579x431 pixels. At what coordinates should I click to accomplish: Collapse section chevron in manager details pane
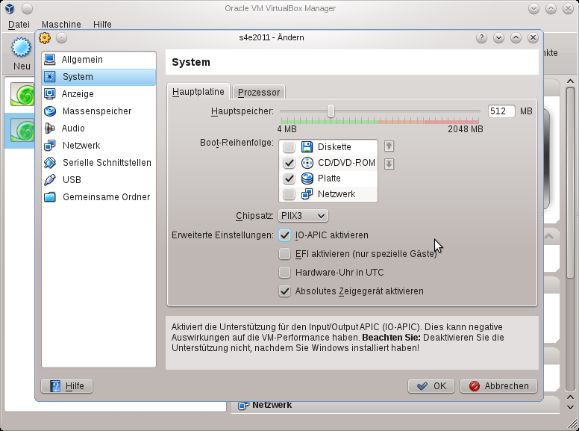(x=548, y=236)
